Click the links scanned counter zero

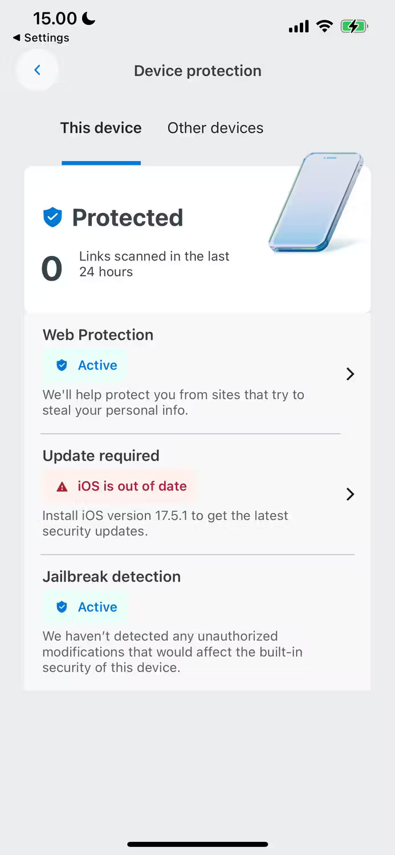(52, 269)
